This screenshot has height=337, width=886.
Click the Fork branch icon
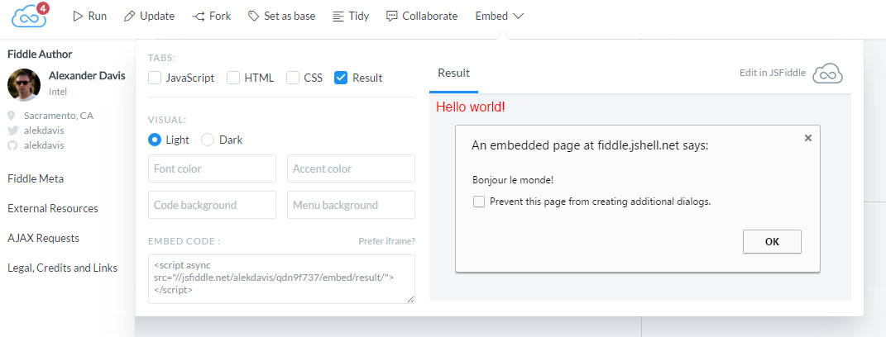pyautogui.click(x=199, y=17)
